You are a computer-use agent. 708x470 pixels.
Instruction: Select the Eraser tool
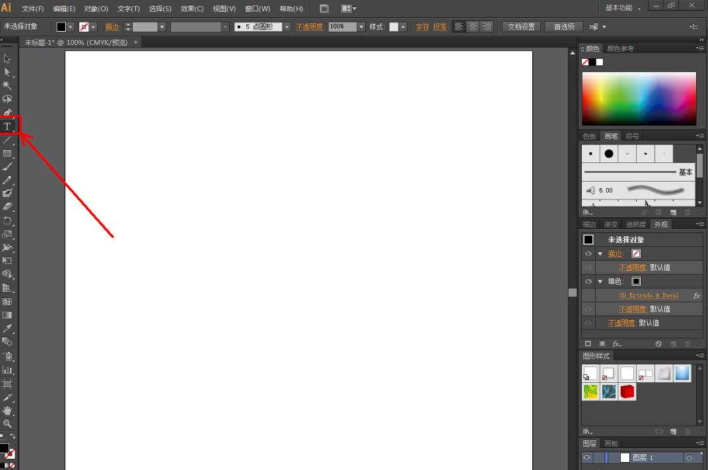[x=7, y=207]
